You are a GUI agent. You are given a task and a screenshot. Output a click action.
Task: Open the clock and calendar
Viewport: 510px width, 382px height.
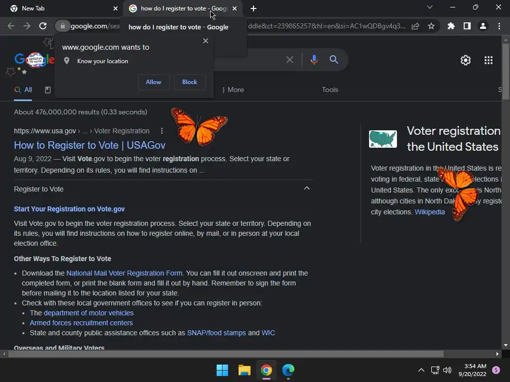(472, 370)
